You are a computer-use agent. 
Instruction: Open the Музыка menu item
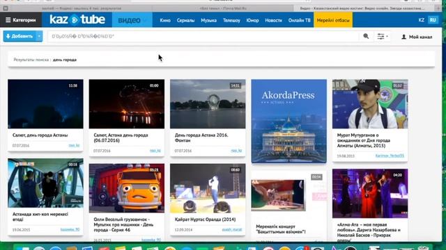(x=208, y=20)
